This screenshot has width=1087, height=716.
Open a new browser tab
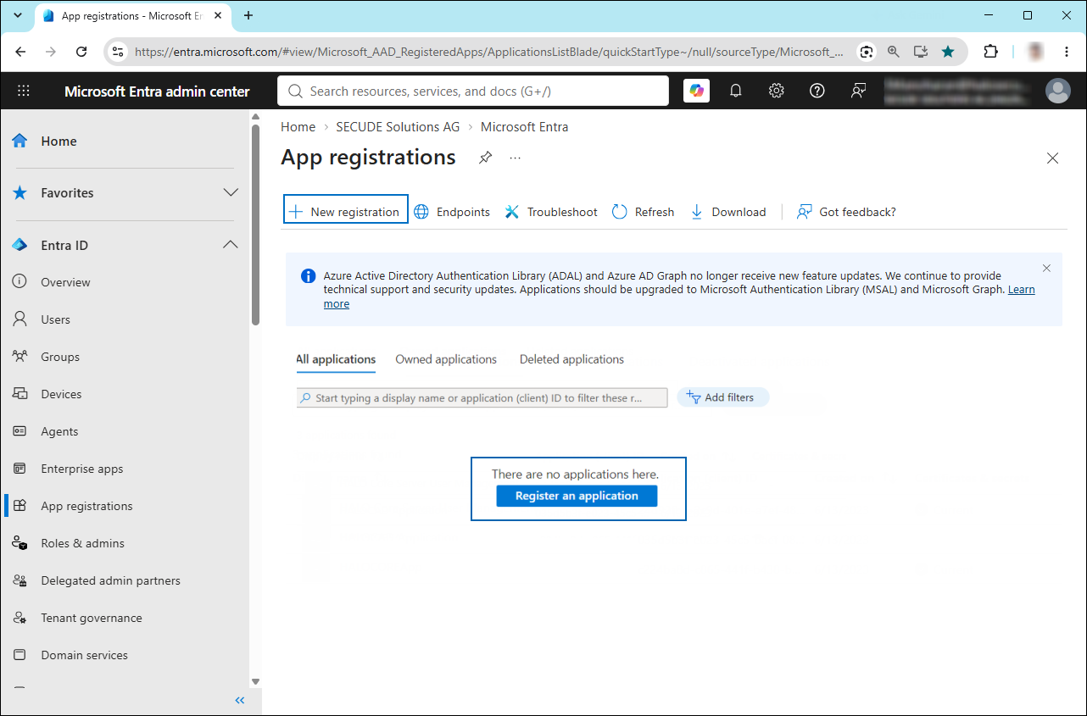[x=248, y=15]
